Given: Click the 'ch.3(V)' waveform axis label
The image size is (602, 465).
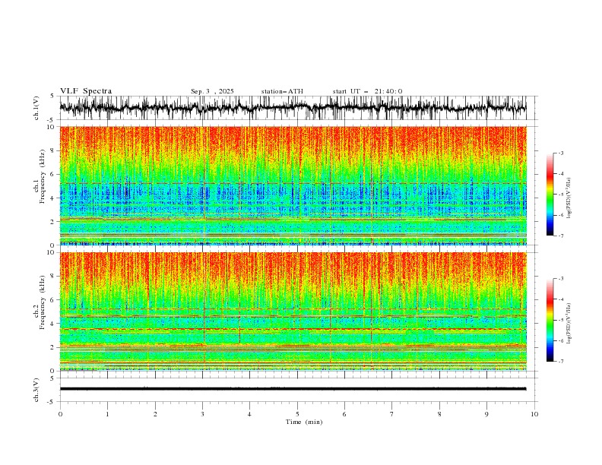Looking at the screenshot, I should pos(36,390).
